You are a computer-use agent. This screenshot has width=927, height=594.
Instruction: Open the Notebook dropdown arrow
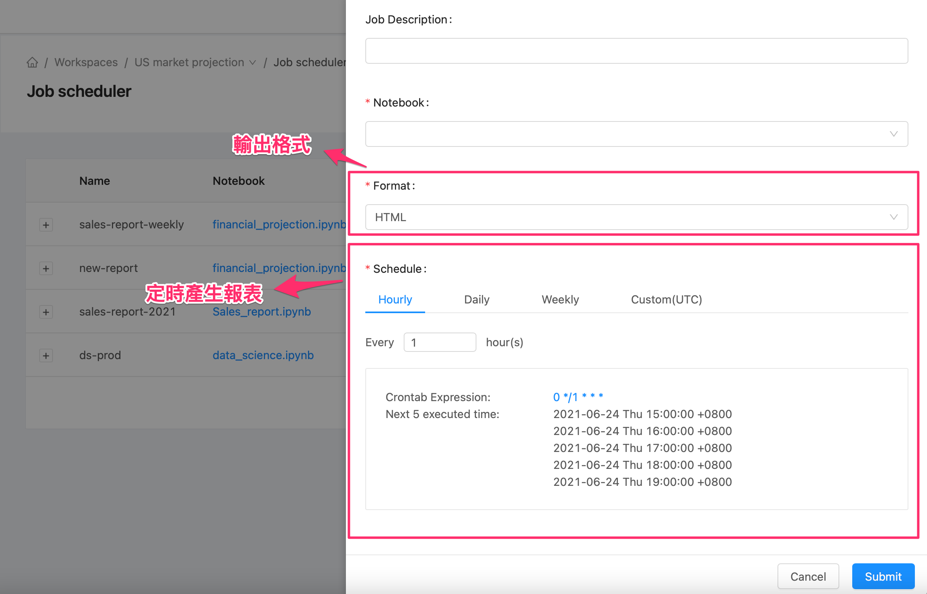click(x=893, y=134)
